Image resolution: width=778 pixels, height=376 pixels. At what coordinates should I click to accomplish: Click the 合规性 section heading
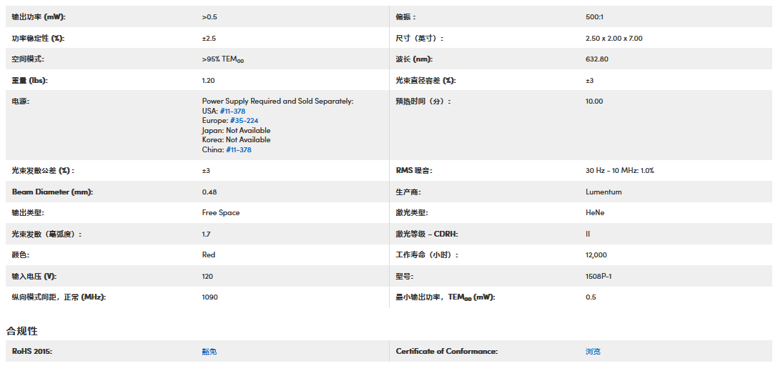tap(22, 331)
